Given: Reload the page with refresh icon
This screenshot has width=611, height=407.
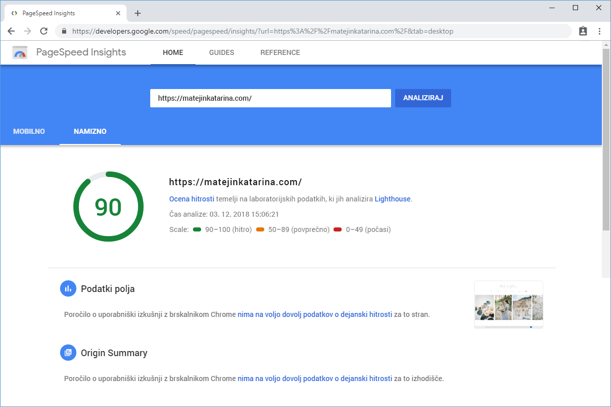Looking at the screenshot, I should click(44, 31).
